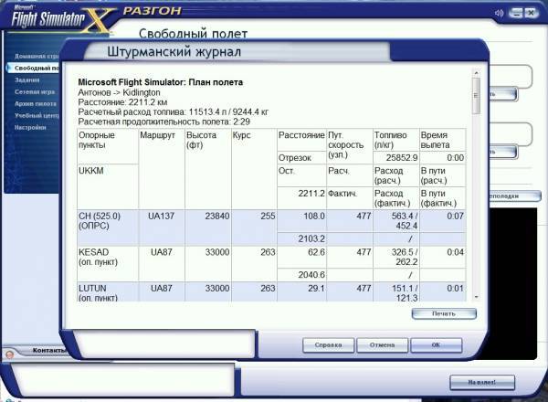Click the Справка help button
The image size is (548, 402).
pos(328,344)
